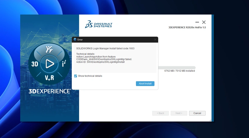The width and height of the screenshot is (249, 138).
Task: Click 'Action ID: SWXDesktopInsSWLoginMgrInstall' text
Action: pos(100,62)
